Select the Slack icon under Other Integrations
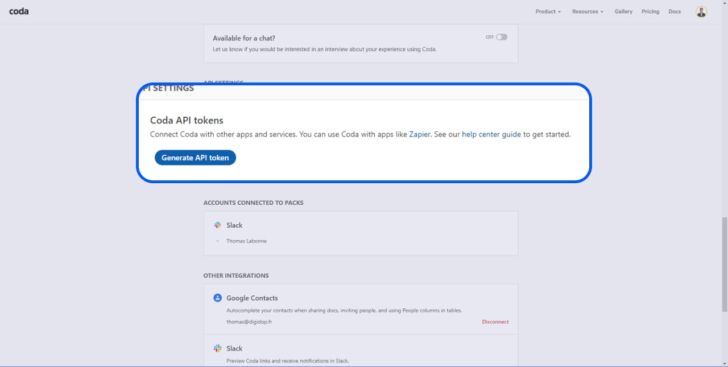The image size is (728, 367). tap(217, 348)
